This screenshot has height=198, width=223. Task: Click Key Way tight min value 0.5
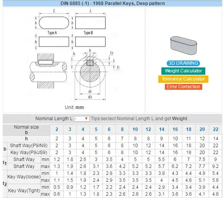pyautogui.click(x=57, y=187)
